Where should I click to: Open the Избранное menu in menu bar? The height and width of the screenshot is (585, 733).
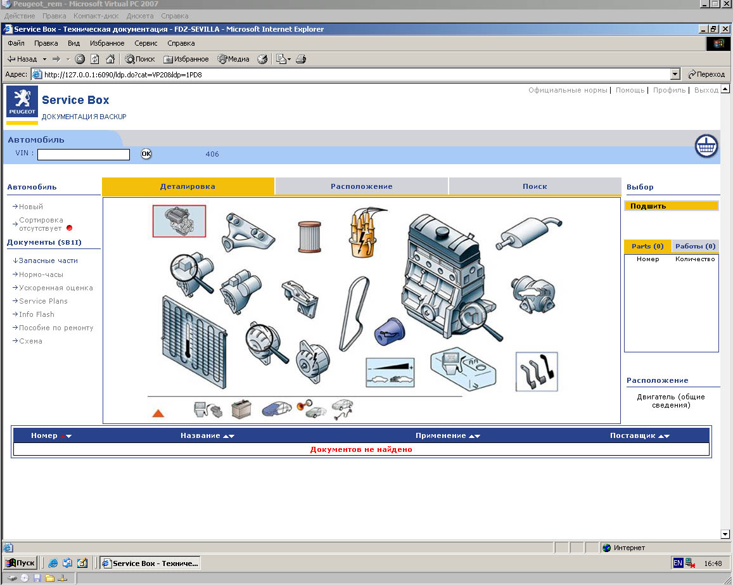(107, 43)
